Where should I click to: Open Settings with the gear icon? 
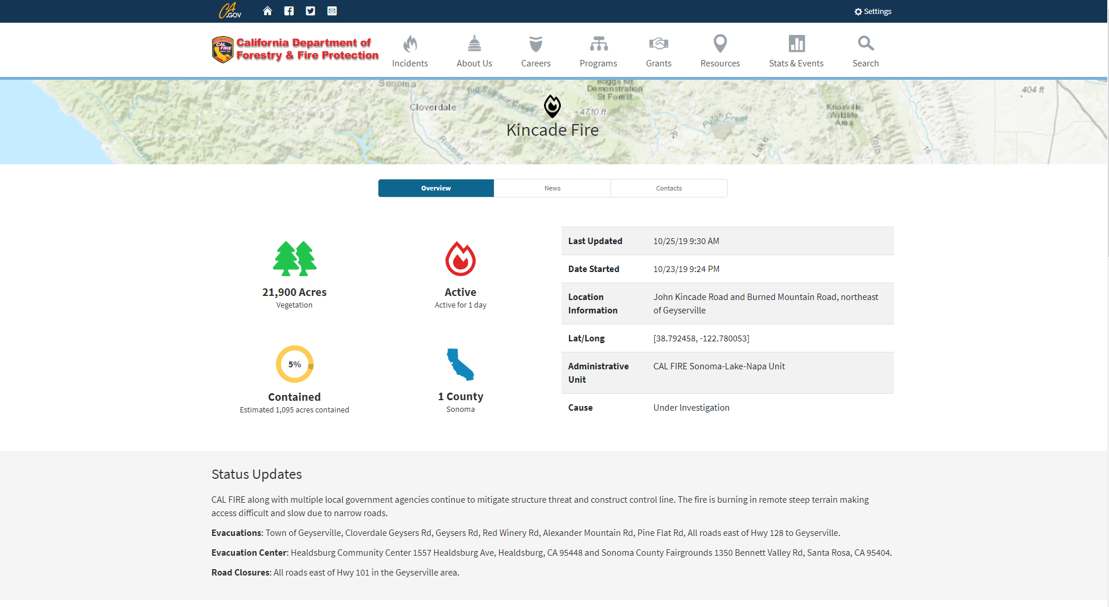873,12
